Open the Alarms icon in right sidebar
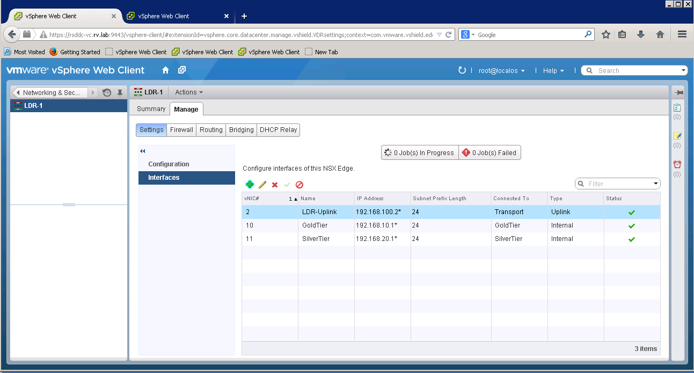The height and width of the screenshot is (373, 694). tap(677, 165)
